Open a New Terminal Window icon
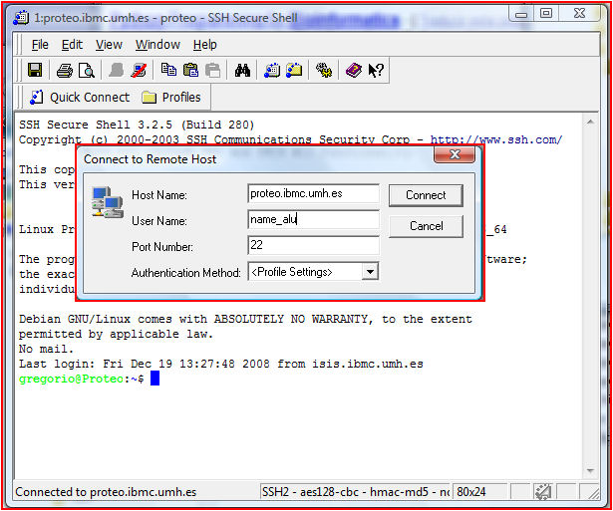The image size is (613, 511). [272, 71]
